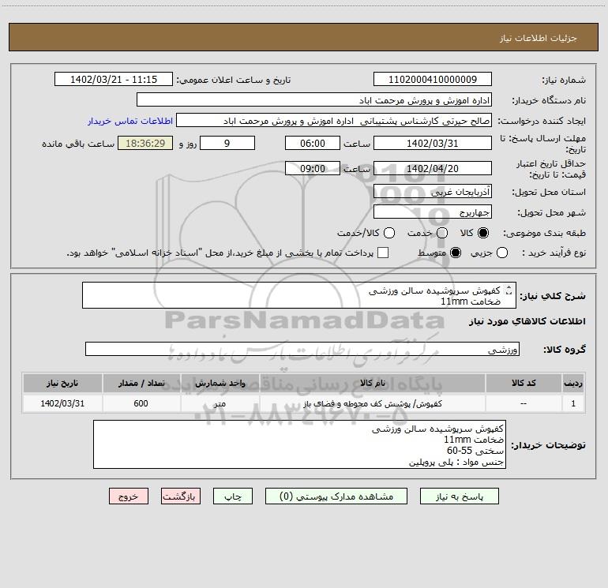
Task: Click the 18:36:29 remaining time field
Action: (145, 143)
